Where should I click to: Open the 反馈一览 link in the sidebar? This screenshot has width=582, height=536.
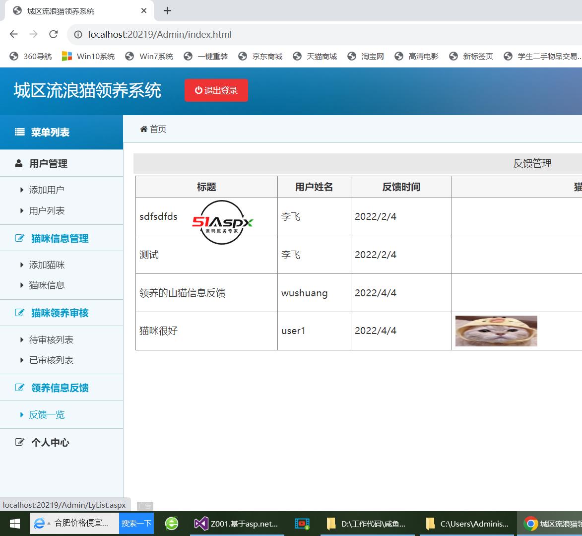[x=48, y=414]
